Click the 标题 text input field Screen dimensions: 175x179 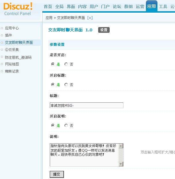(x=86, y=105)
